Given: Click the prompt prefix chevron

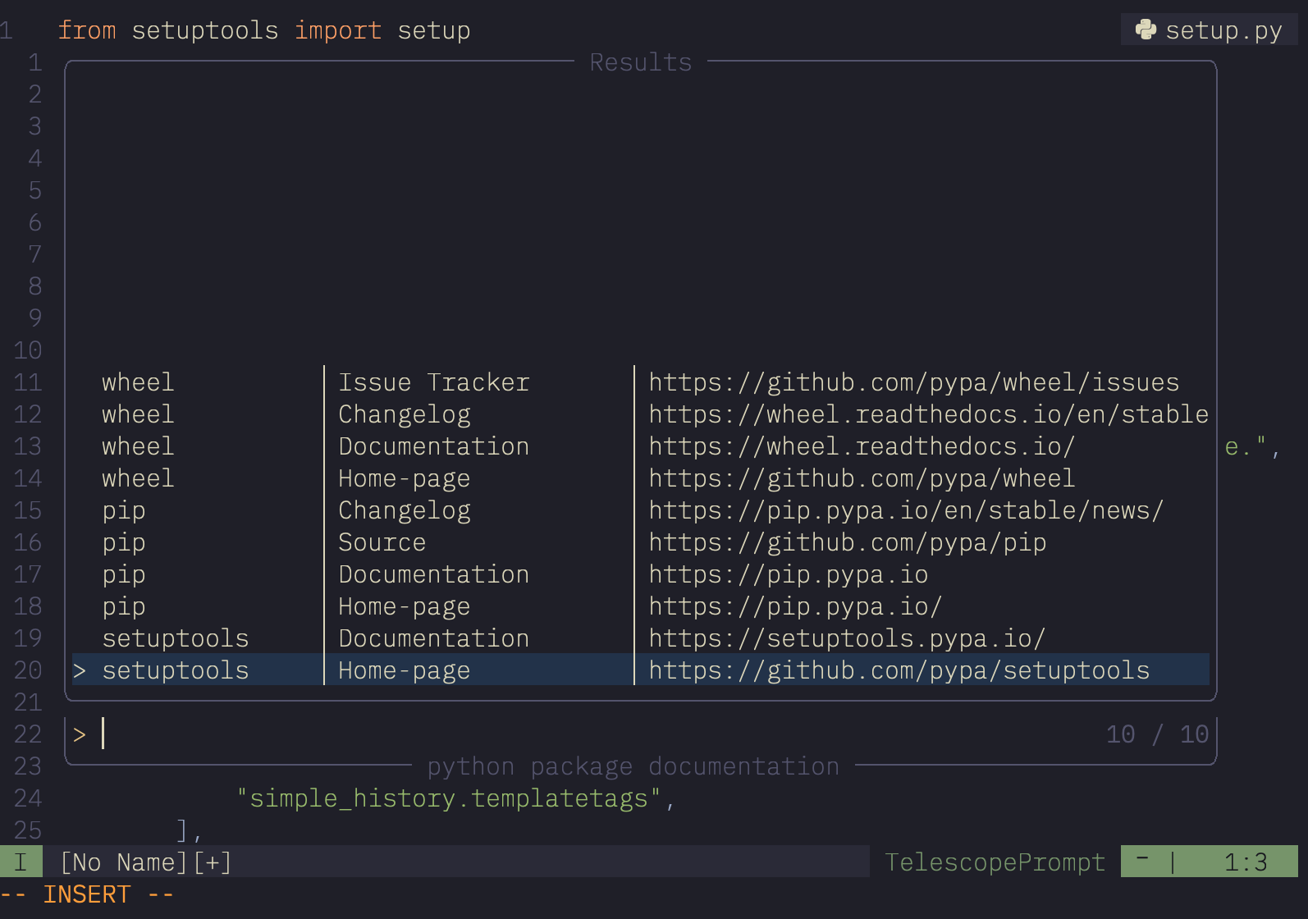Looking at the screenshot, I should (x=80, y=735).
